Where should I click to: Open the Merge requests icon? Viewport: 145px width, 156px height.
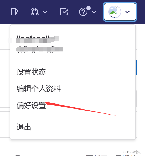[35, 12]
